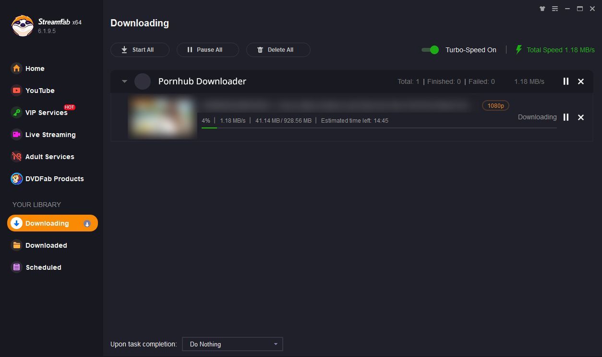Click the Failed: 0 counter text
Viewport: 602px width, 357px height.
[x=482, y=81]
